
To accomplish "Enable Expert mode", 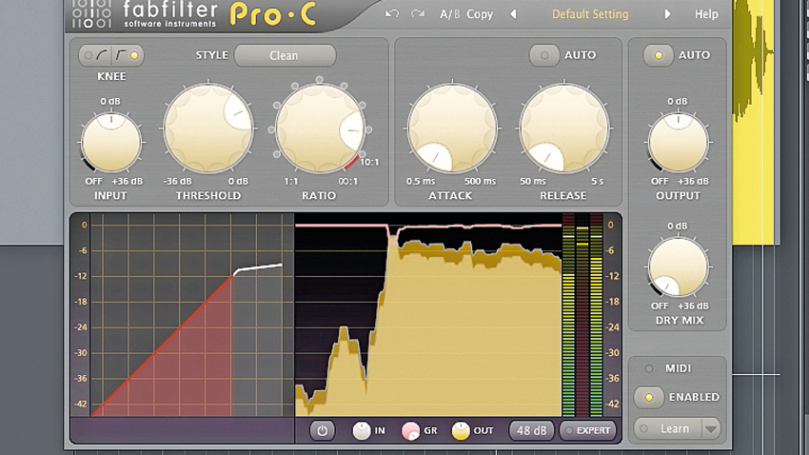I will coord(587,430).
